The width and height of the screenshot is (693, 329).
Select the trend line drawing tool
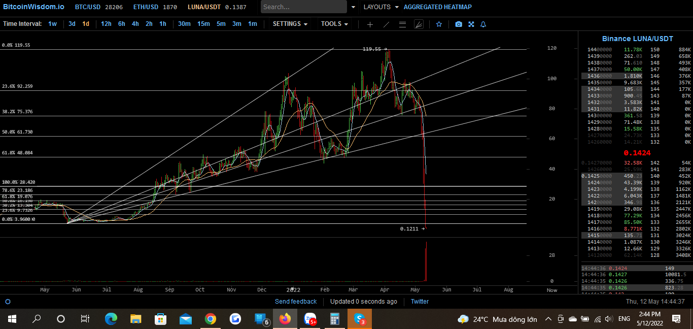click(386, 24)
